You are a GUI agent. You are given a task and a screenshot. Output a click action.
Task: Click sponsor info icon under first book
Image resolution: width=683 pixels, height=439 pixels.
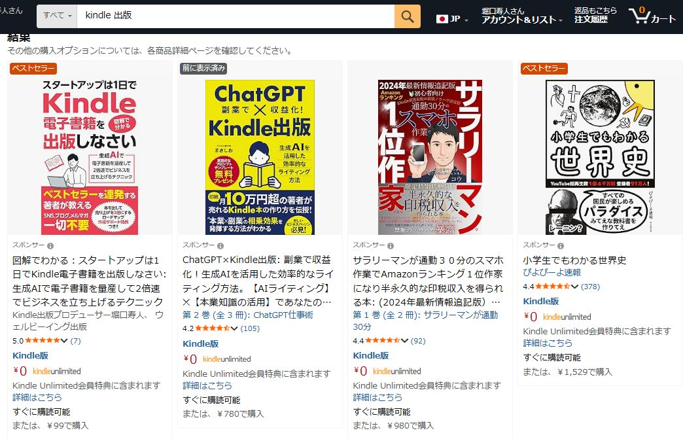50,245
